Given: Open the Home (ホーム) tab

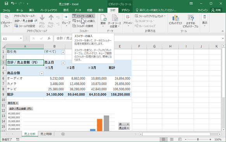Looking at the screenshot, I should pos(19,10).
